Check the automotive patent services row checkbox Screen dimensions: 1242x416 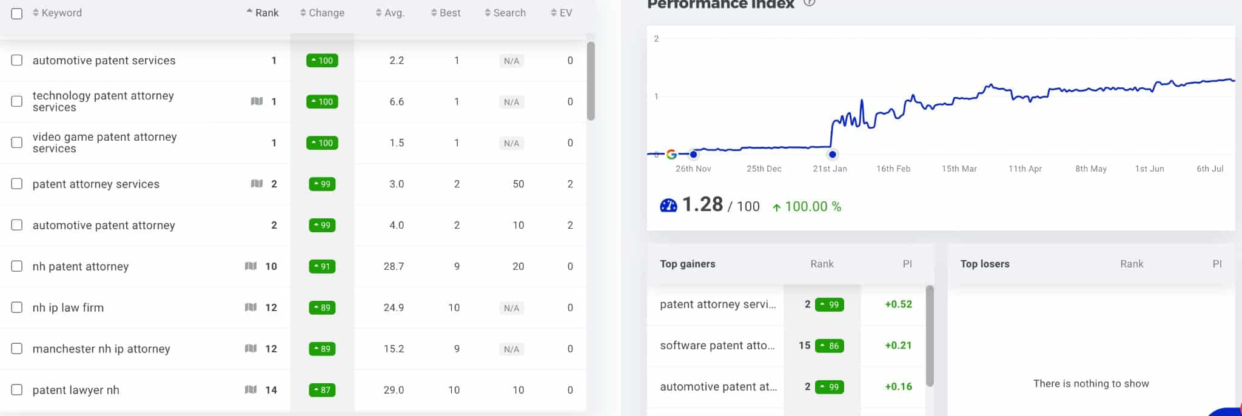pyautogui.click(x=17, y=60)
